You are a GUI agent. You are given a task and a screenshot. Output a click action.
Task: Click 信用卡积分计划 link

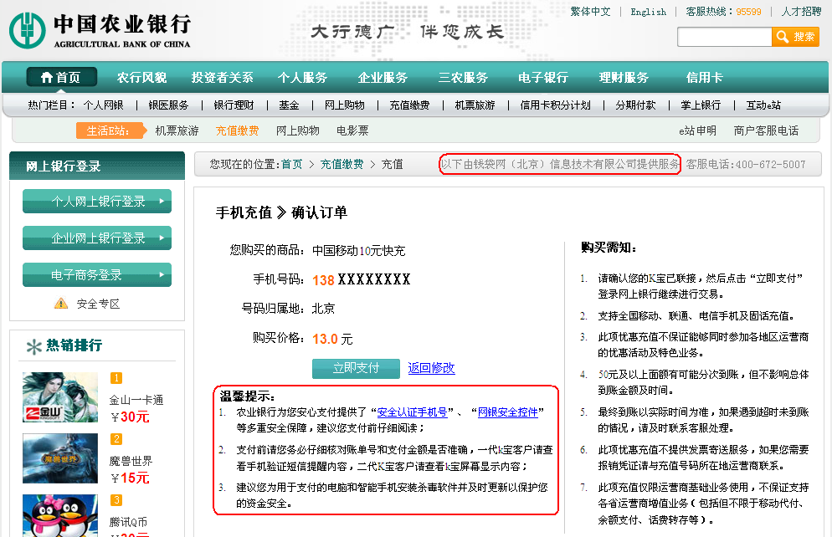556,105
